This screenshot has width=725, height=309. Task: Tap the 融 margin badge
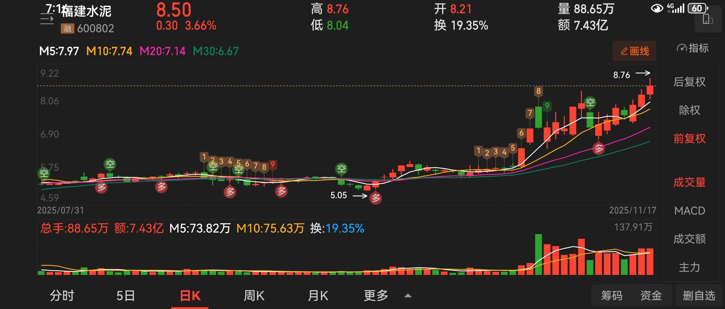pyautogui.click(x=67, y=28)
